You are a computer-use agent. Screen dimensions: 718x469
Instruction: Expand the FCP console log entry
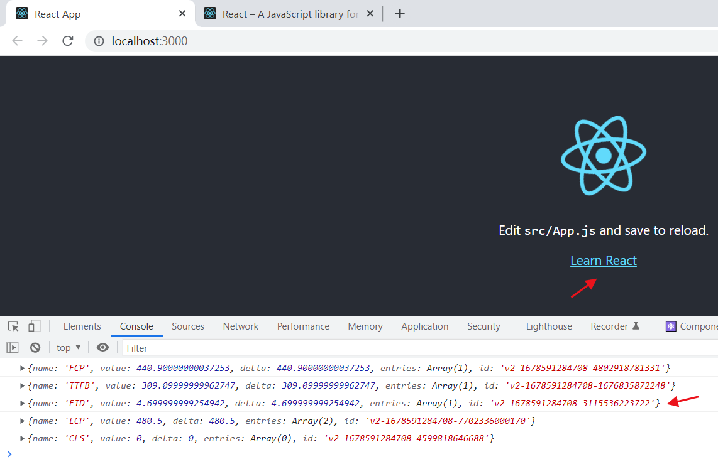(22, 368)
